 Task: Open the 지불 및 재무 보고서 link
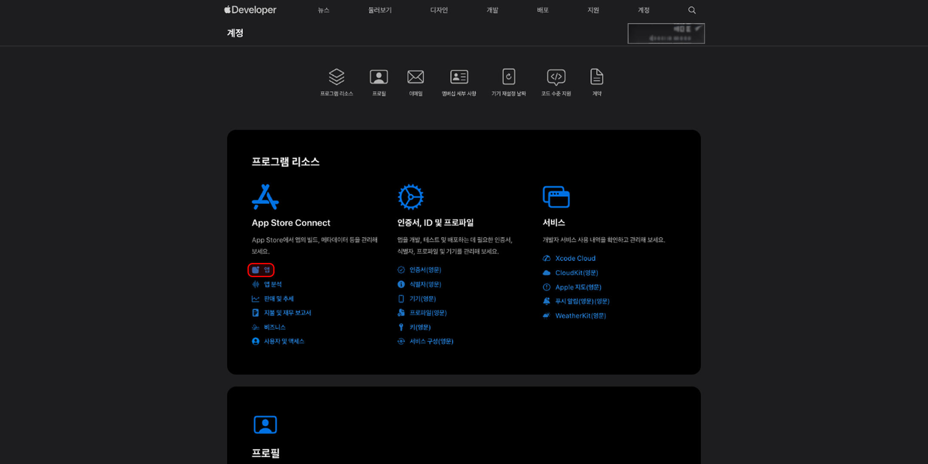[x=287, y=313]
